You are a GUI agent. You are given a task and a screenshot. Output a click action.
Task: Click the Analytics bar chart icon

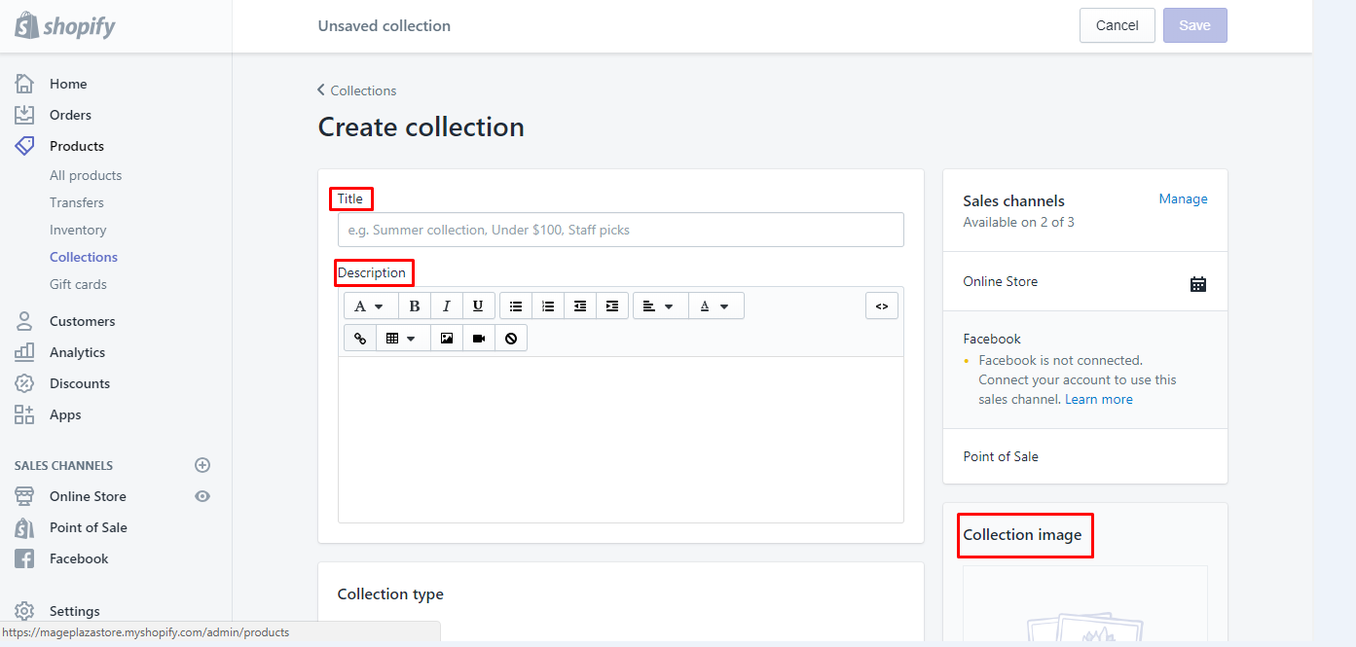tap(24, 352)
